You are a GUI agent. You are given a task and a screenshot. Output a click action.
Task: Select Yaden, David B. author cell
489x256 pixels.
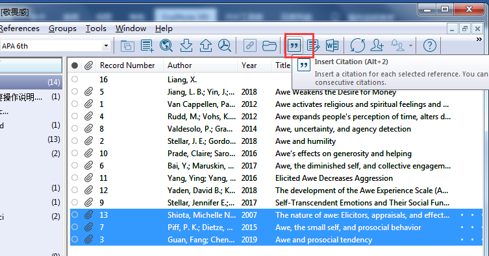click(201, 191)
